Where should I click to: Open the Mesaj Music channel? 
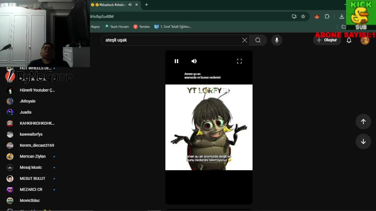click(x=31, y=167)
